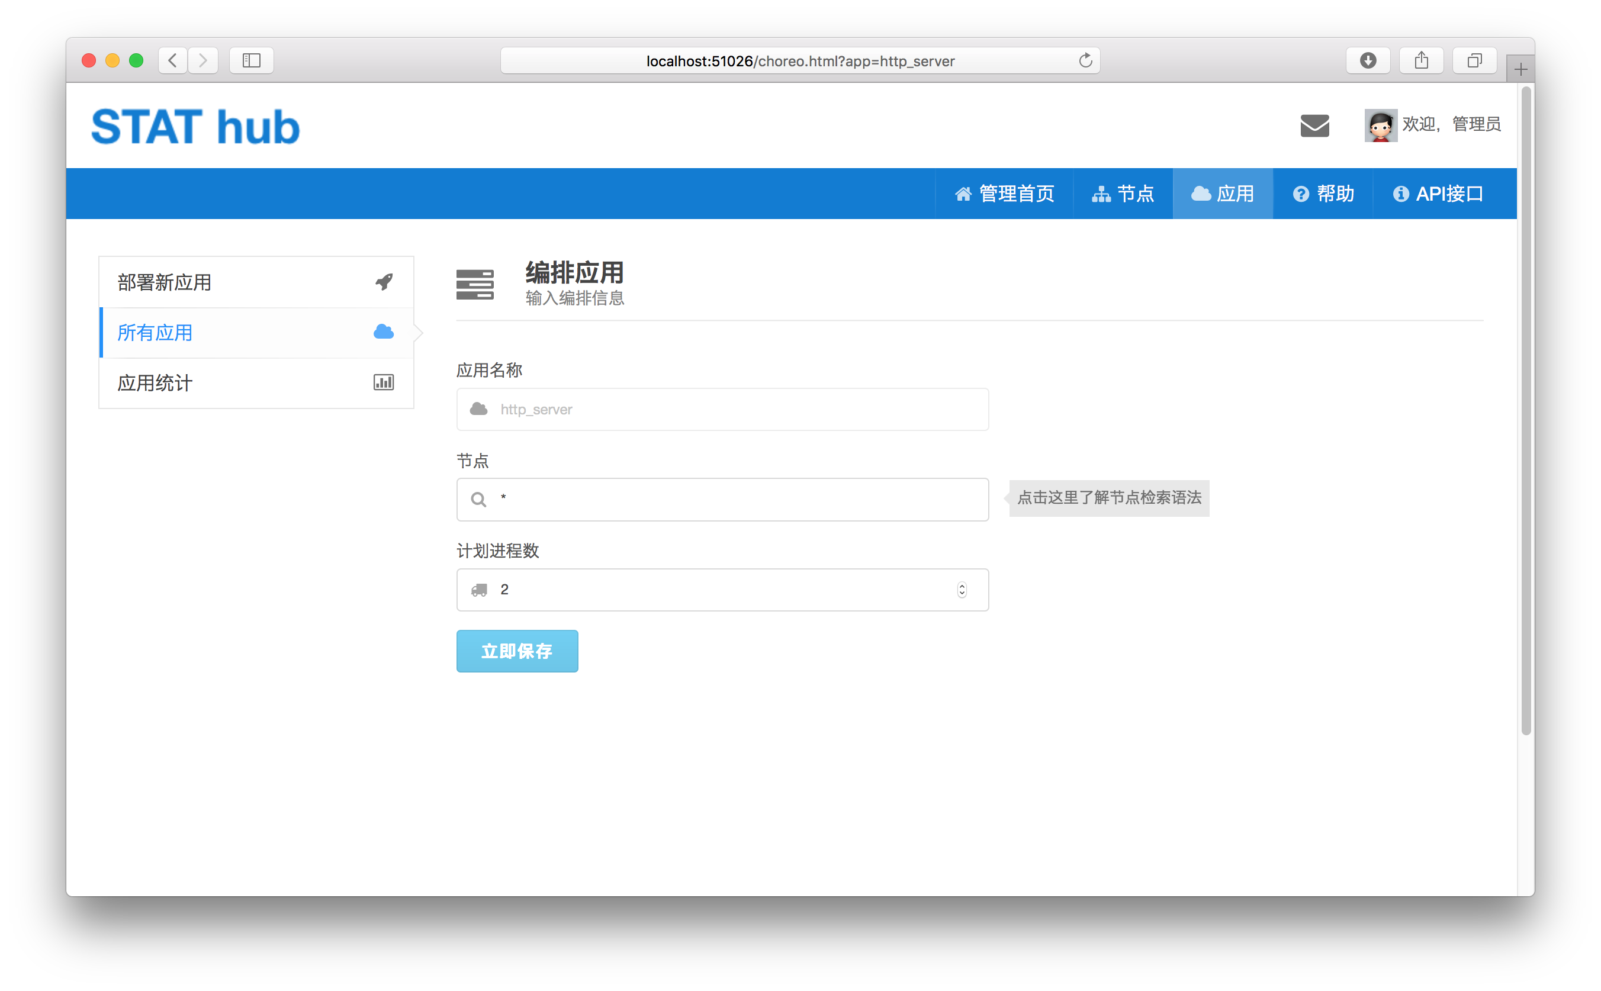Viewport: 1601px width, 991px height.
Task: Click the info icon next to API接口
Action: (1401, 194)
